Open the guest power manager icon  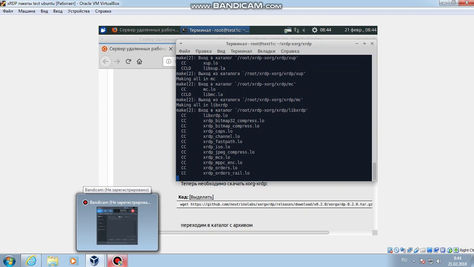[x=314, y=30]
